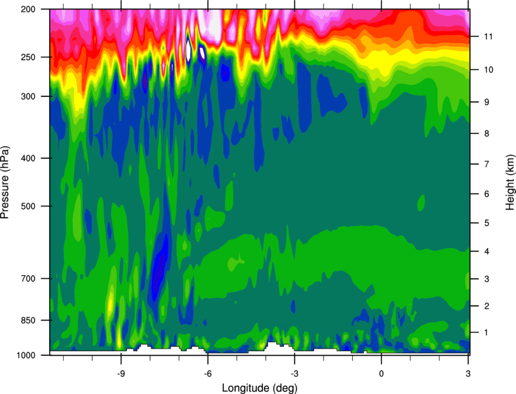Pick the 3 km height label
The image size is (516, 394).
point(486,279)
